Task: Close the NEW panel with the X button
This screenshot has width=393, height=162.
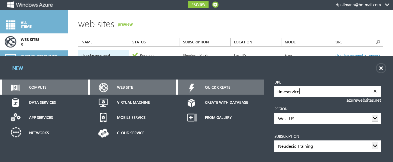Action: click(381, 68)
